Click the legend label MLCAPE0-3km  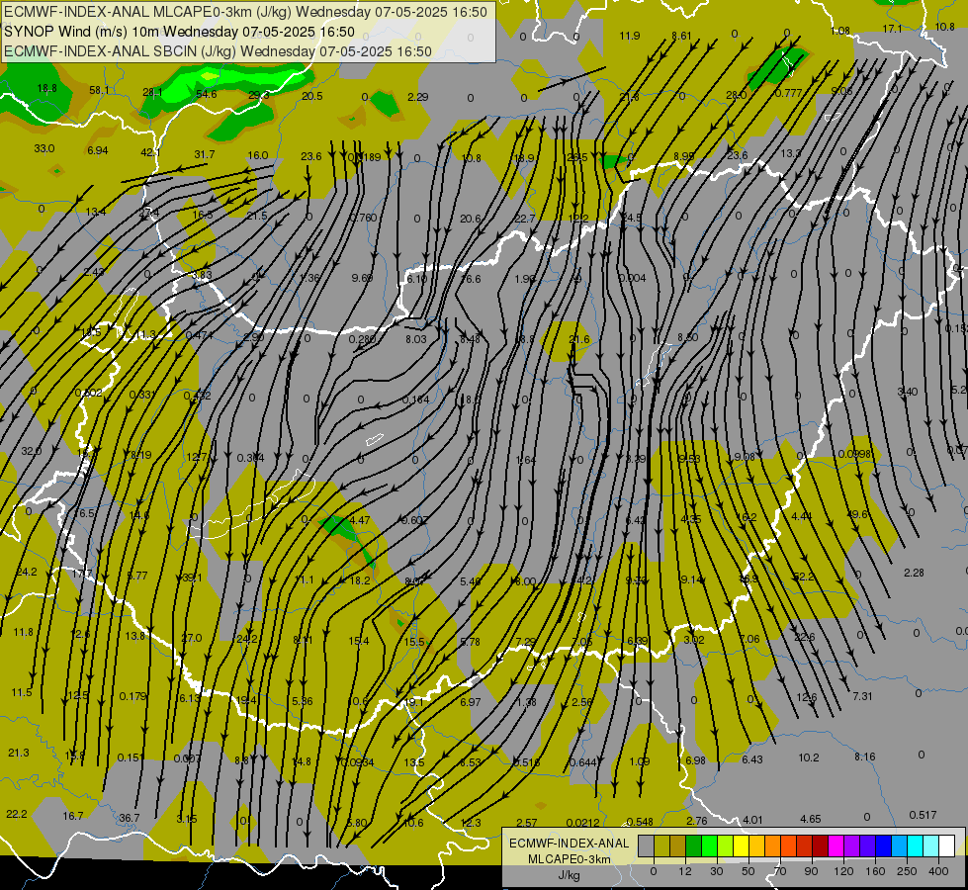[x=569, y=859]
